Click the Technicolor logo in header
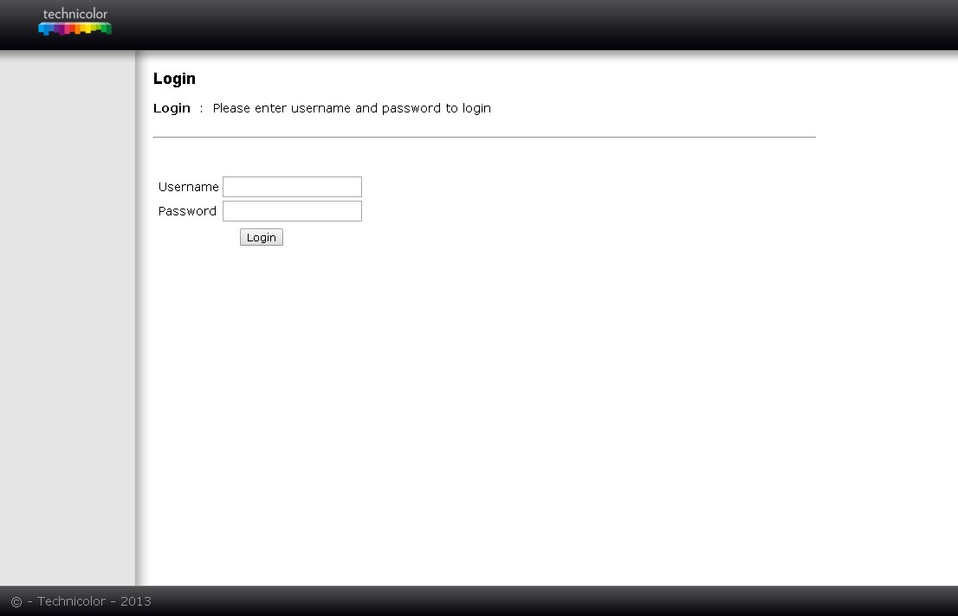Image resolution: width=958 pixels, height=616 pixels. coord(75,22)
